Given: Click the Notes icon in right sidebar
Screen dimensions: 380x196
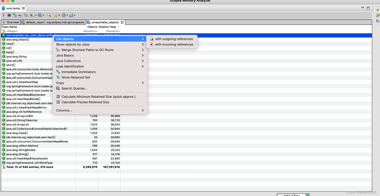Looking at the screenshot, I should point(378,15).
